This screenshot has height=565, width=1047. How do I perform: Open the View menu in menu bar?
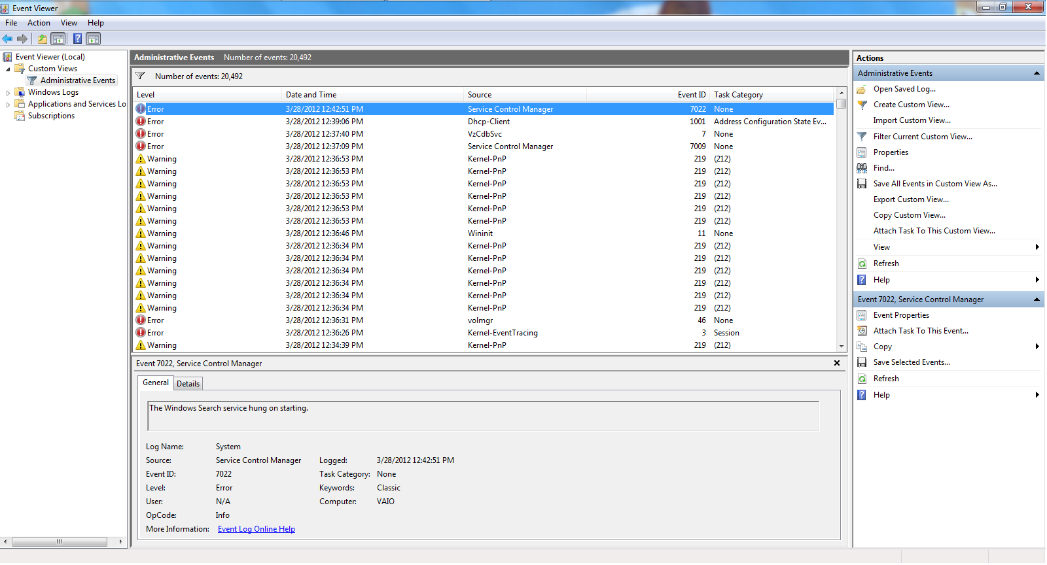[69, 23]
